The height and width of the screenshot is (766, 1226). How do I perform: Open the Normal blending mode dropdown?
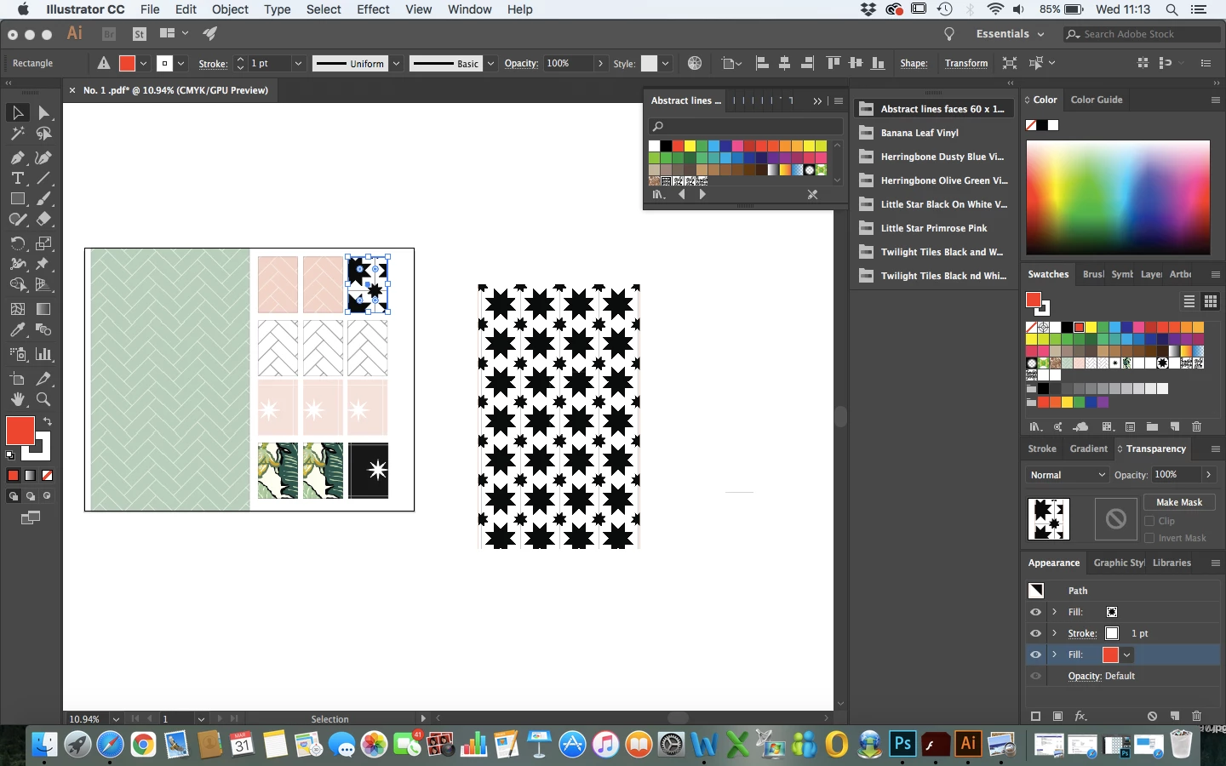(1068, 475)
